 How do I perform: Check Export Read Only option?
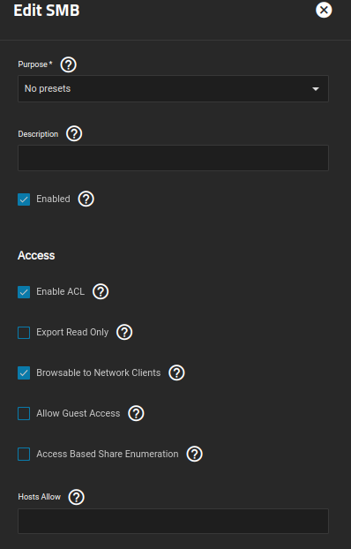[x=24, y=332]
